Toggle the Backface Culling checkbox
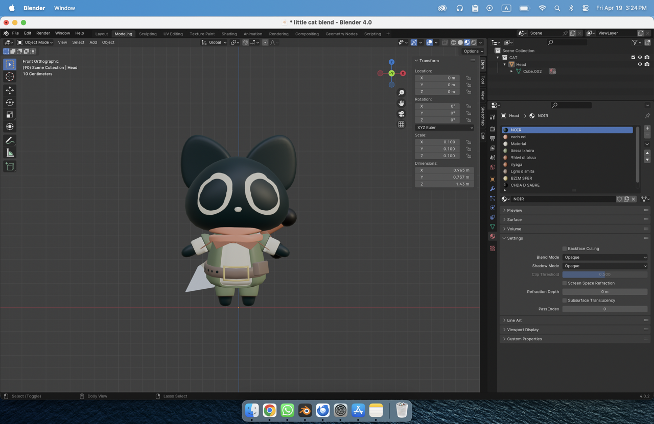 tap(565, 248)
